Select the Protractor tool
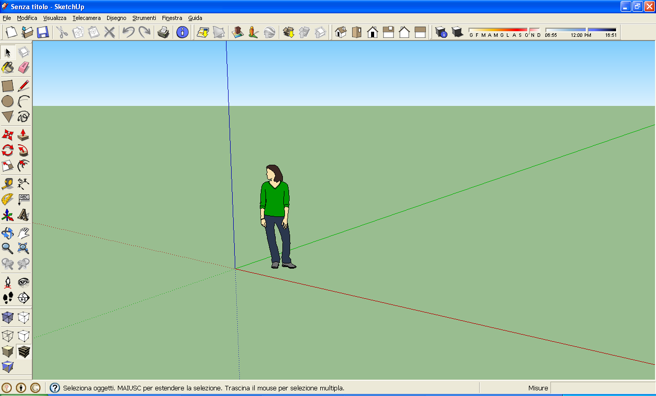The image size is (656, 396). pos(8,200)
